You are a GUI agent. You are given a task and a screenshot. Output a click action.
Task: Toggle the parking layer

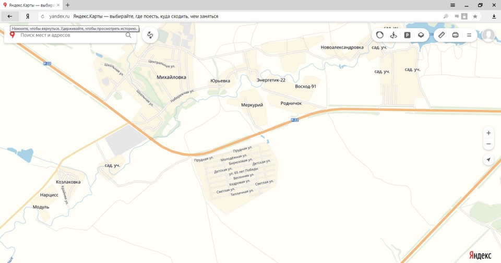point(407,35)
